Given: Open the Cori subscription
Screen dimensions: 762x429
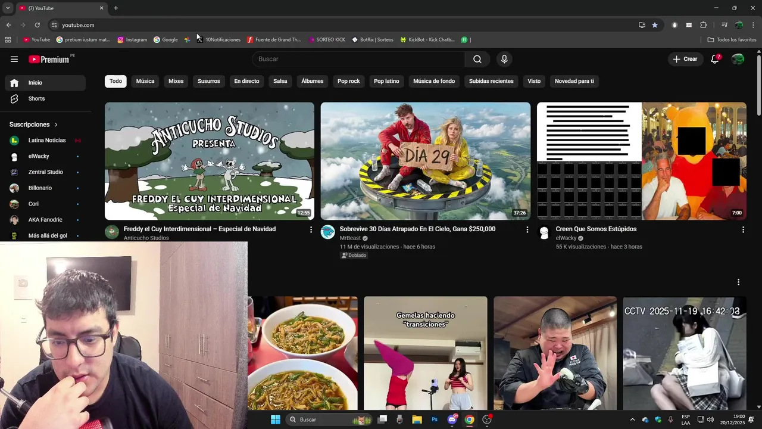Looking at the screenshot, I should 45,204.
